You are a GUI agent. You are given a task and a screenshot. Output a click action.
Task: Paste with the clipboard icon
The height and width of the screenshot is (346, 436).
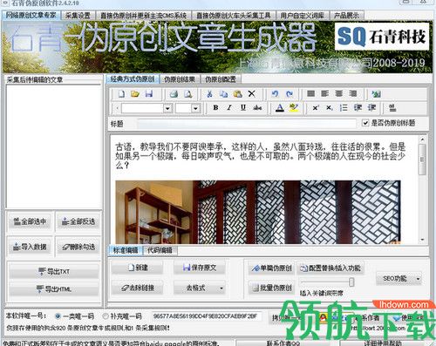237,94
